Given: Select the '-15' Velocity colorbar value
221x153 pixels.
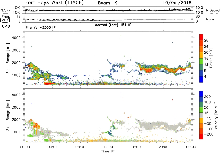Looking at the screenshot, I should pyautogui.click(x=208, y=118).
